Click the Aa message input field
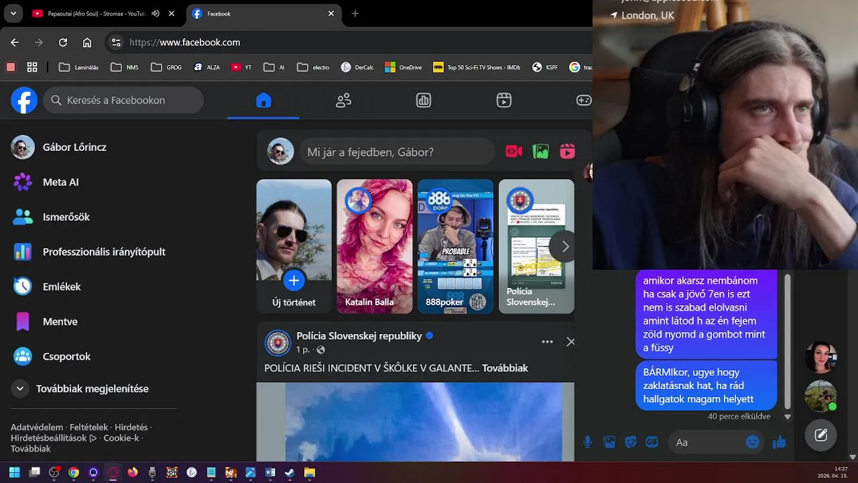 point(708,442)
